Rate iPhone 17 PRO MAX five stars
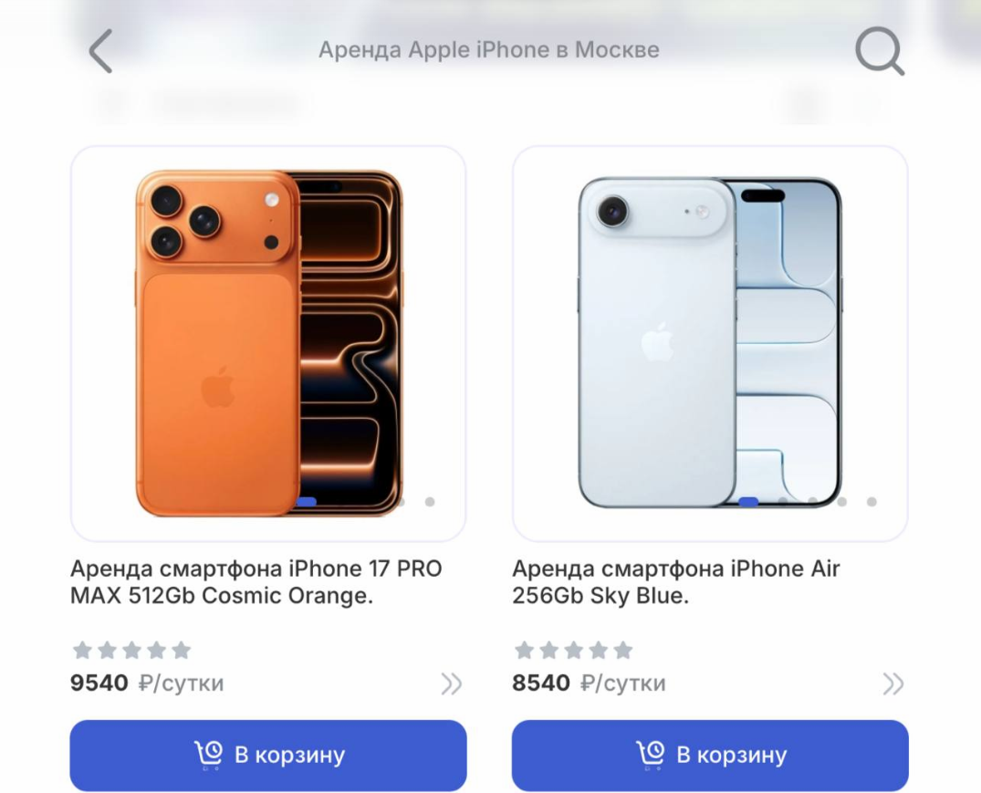981x793 pixels. click(182, 651)
